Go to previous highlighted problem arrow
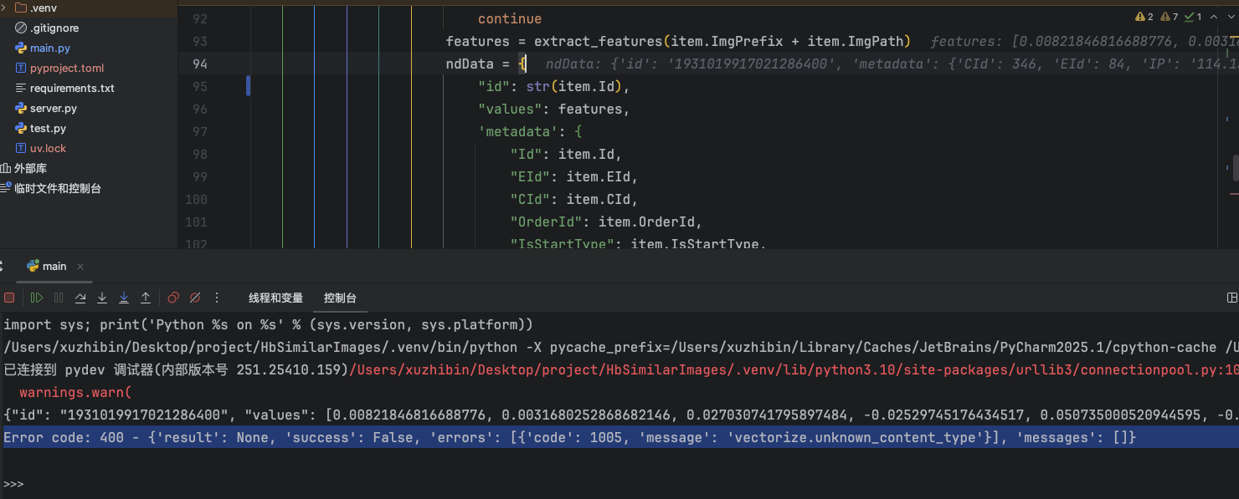Screen dimensions: 1239x499 coord(1212,17)
